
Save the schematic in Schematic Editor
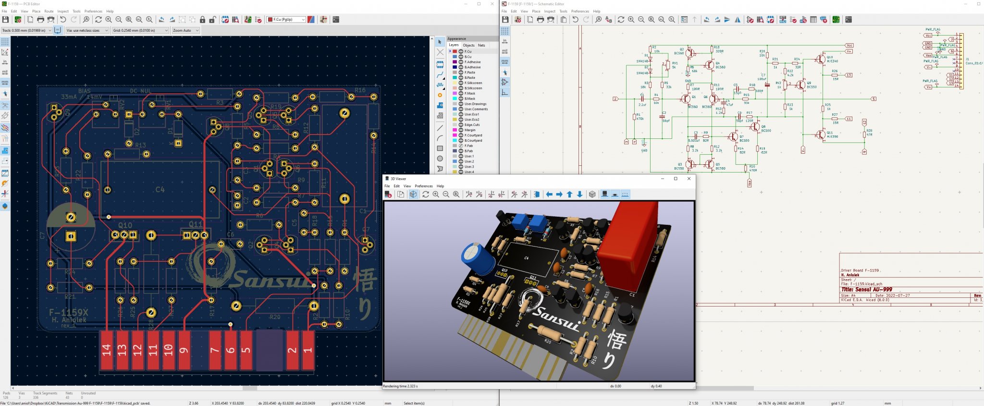pyautogui.click(x=505, y=20)
